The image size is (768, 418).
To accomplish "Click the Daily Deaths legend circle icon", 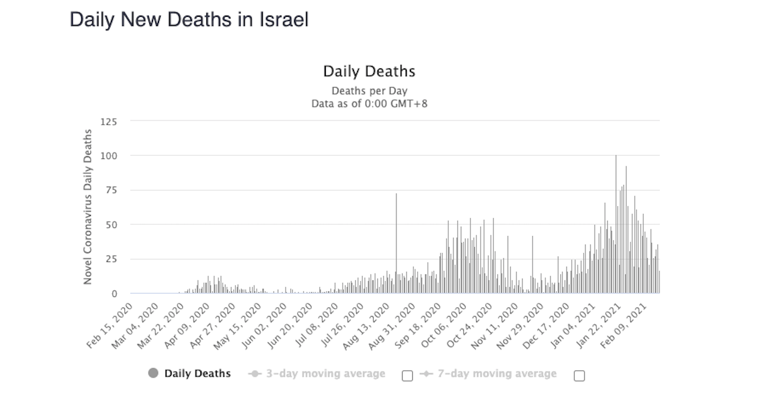I will pos(154,374).
